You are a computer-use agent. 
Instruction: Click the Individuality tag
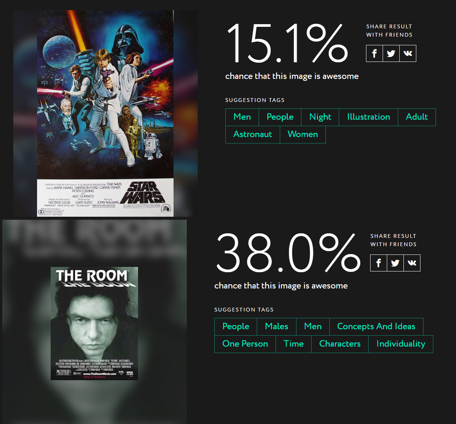pos(401,344)
